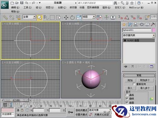Click the 附加多个 button
The image size is (158, 118).
pos(145,80)
